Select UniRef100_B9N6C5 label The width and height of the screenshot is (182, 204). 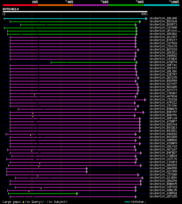tap(163, 109)
